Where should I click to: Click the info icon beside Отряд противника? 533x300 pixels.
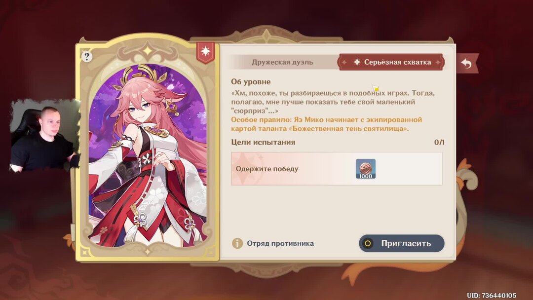click(x=237, y=243)
